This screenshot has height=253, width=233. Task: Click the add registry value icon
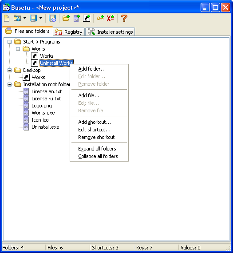(111, 18)
